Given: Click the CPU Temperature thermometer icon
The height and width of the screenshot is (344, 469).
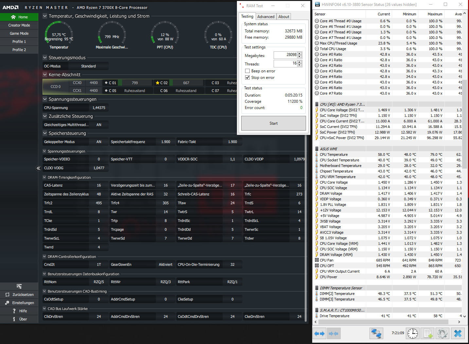Looking at the screenshot, I should 317,154.
